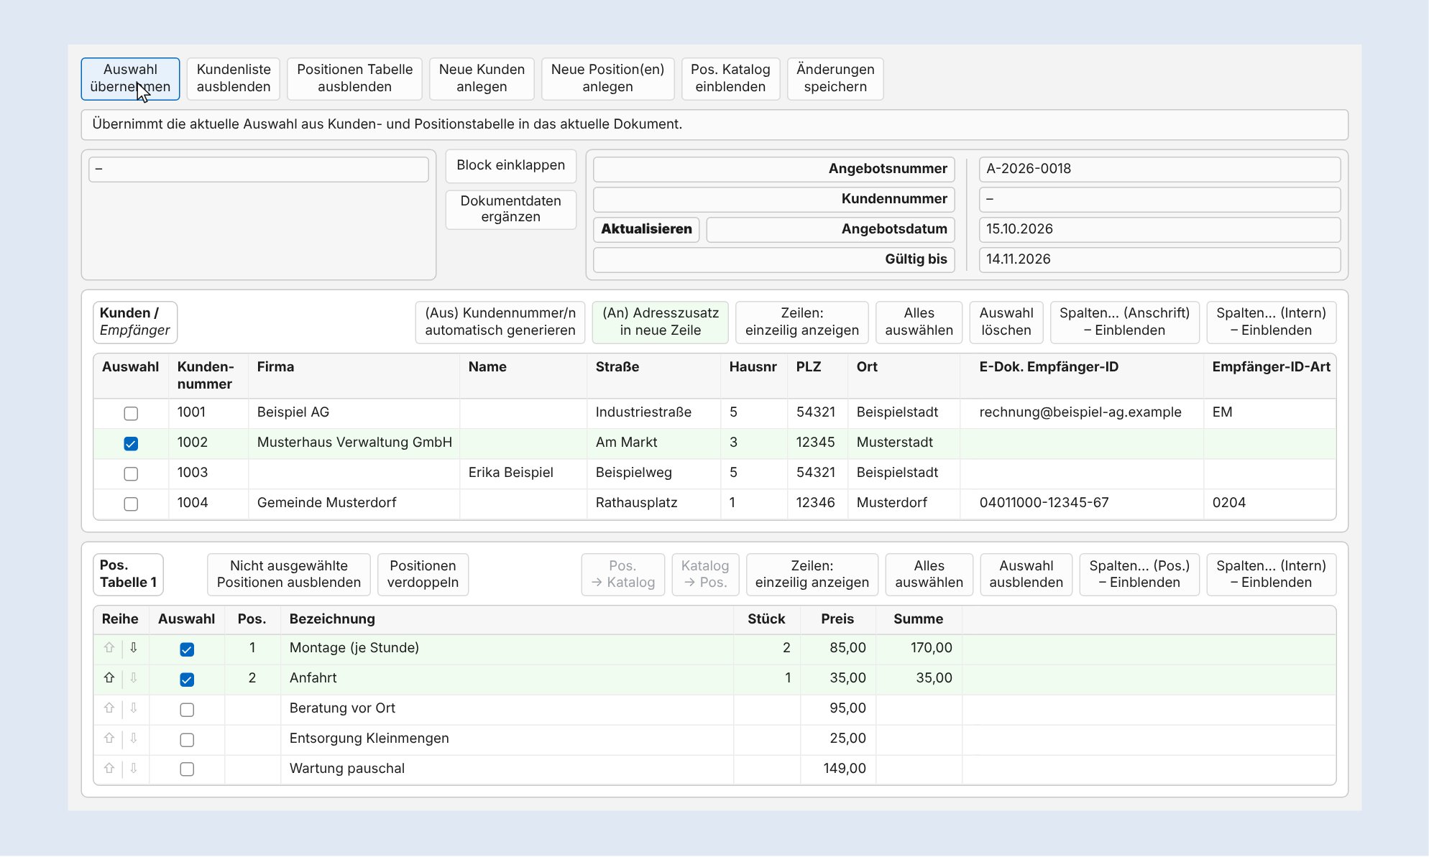Edit the Angebotsnummer field A-2026-0018

[1159, 169]
